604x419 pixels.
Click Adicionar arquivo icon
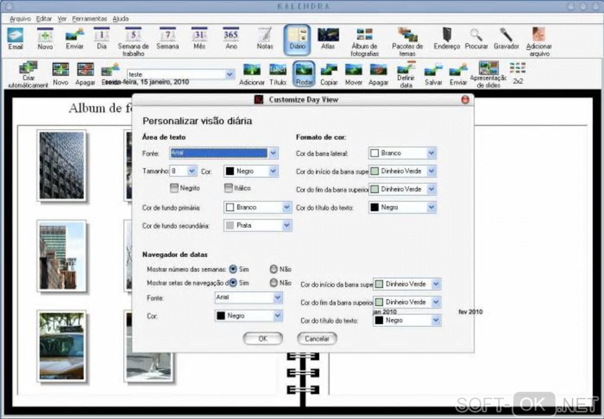[539, 41]
